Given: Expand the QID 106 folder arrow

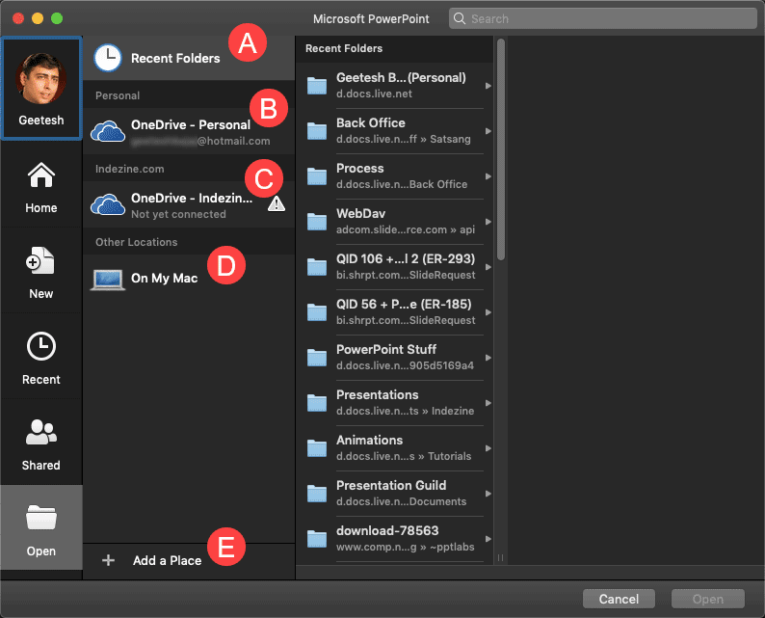Looking at the screenshot, I should point(488,267).
